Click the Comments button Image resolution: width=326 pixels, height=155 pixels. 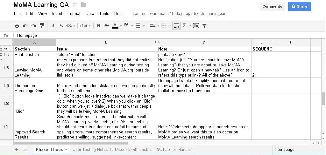click(x=272, y=6)
